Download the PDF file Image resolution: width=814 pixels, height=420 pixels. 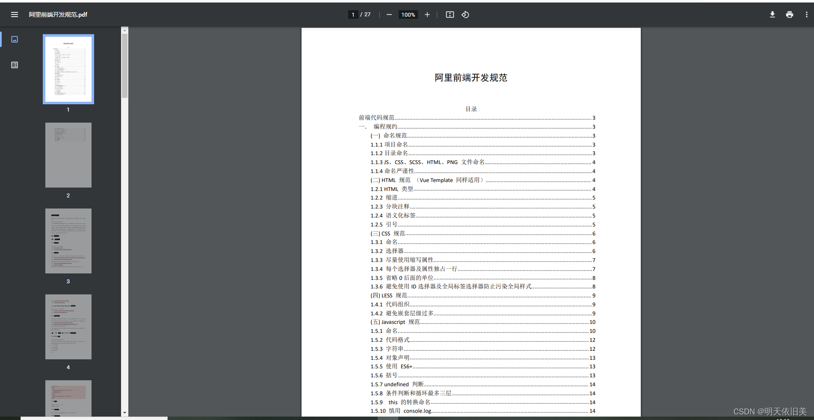click(773, 15)
